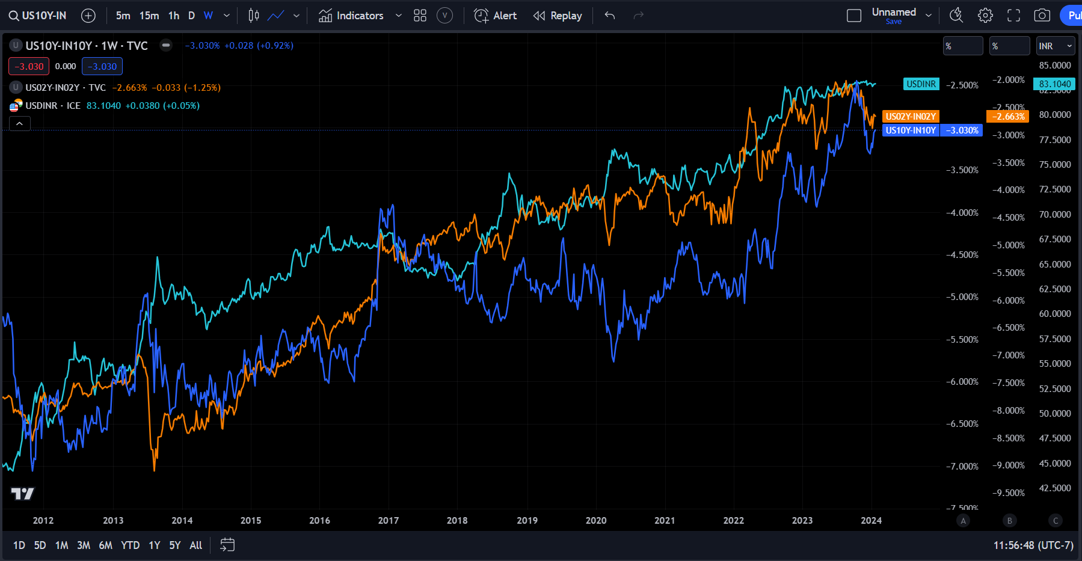Click the 2017 label on time axis
The height and width of the screenshot is (561, 1082).
389,520
